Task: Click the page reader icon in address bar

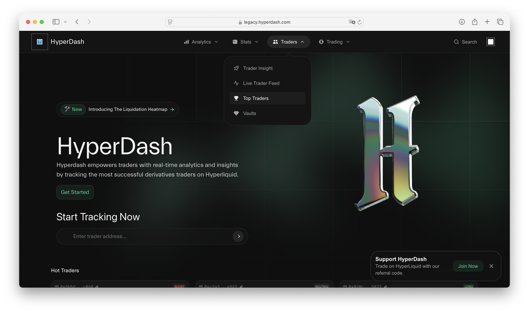Action: click(x=170, y=22)
